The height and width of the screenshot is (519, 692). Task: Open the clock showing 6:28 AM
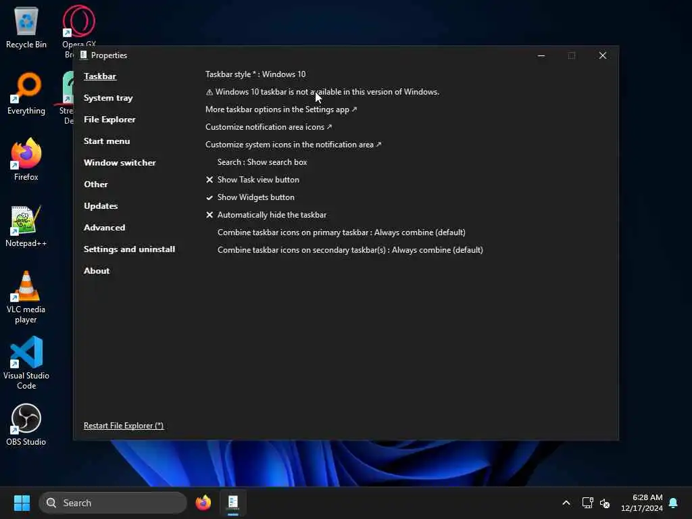point(642,503)
